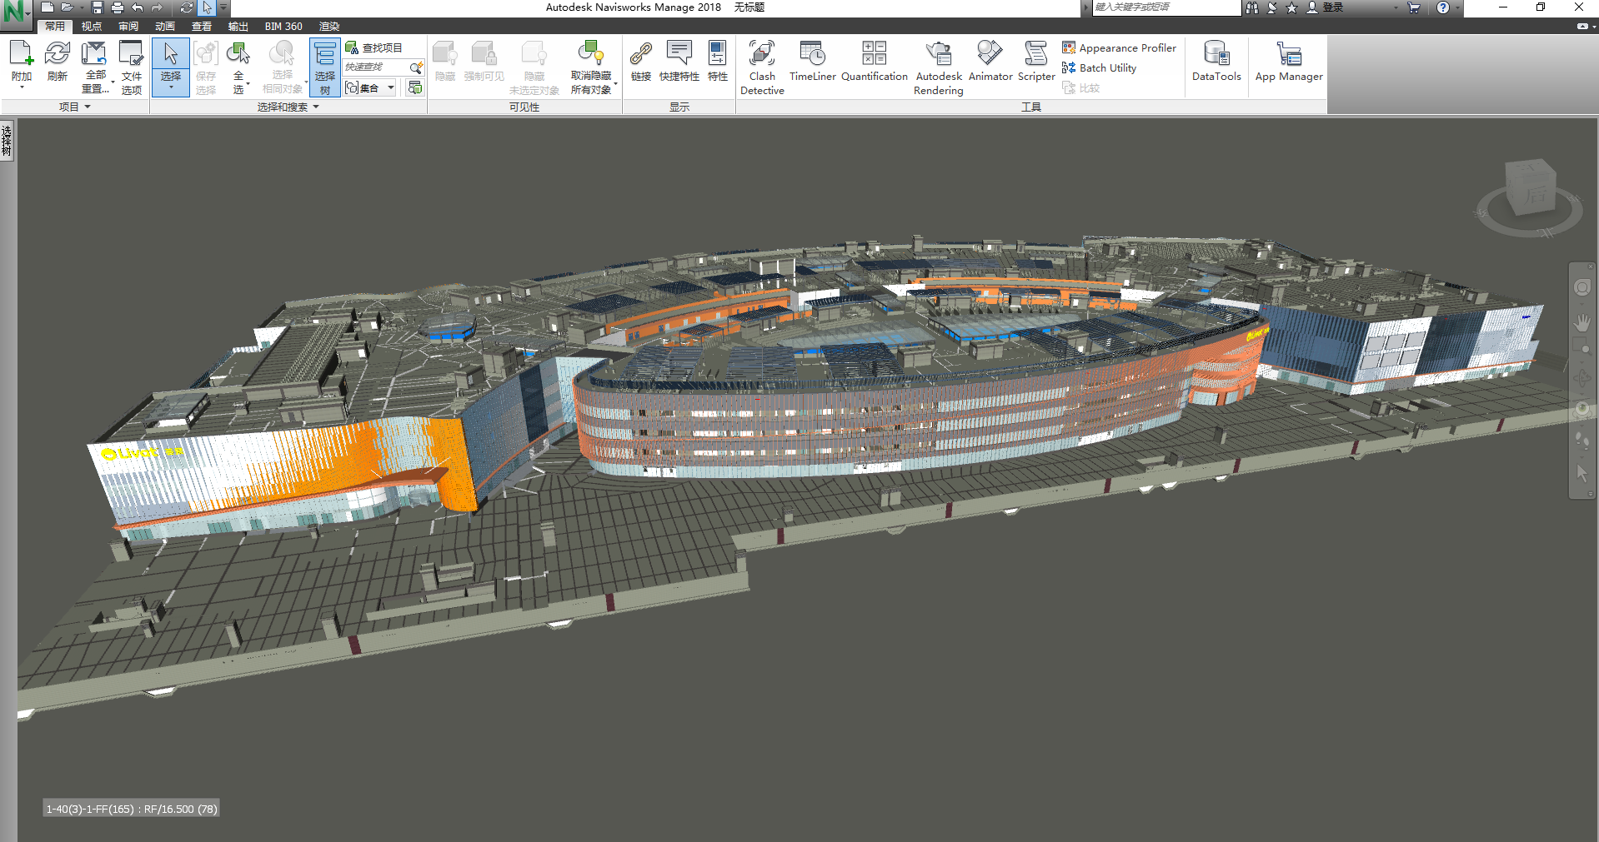Viewport: 1599px width, 842px height.
Task: Open the Unhide All (取消隐藏) dropdown arrow
Action: click(615, 83)
